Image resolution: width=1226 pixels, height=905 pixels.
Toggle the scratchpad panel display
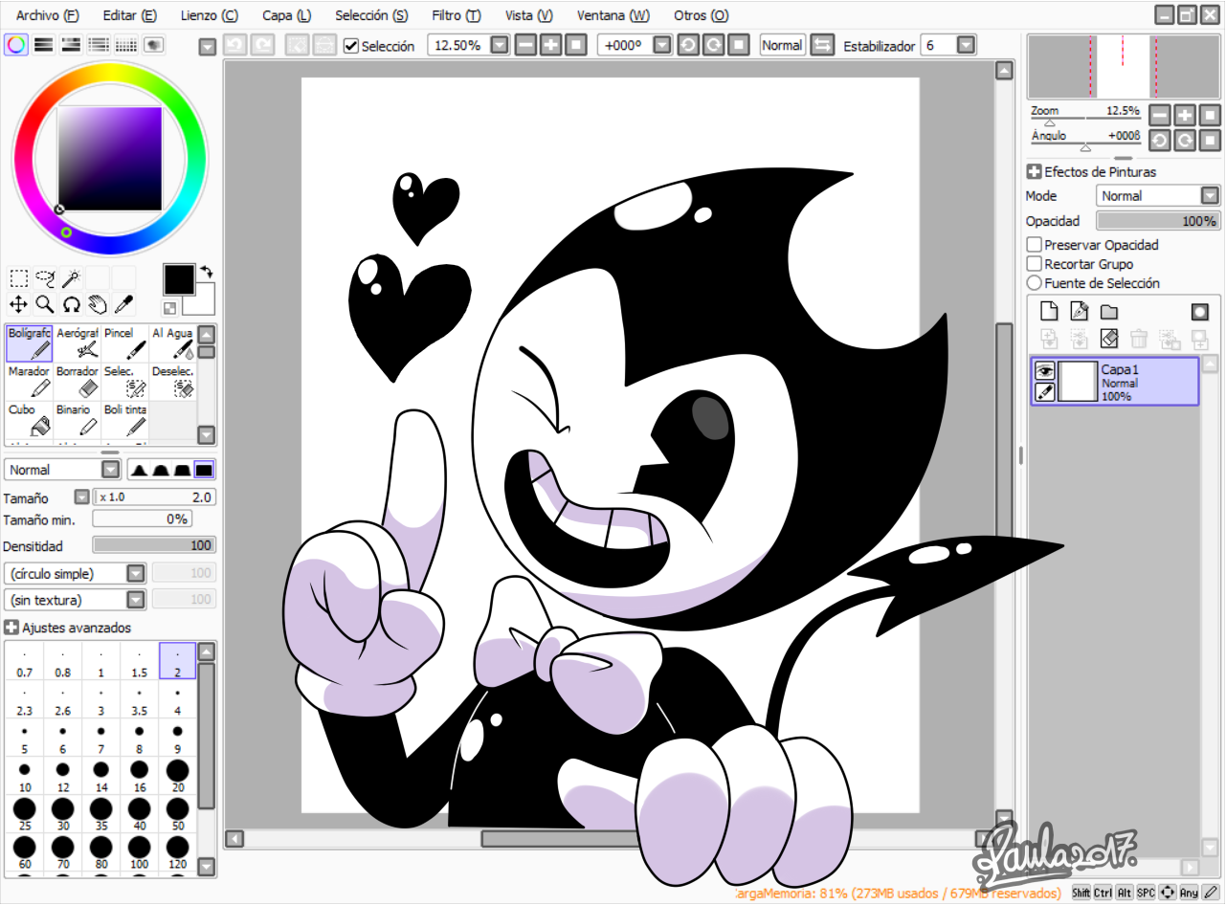point(153,45)
